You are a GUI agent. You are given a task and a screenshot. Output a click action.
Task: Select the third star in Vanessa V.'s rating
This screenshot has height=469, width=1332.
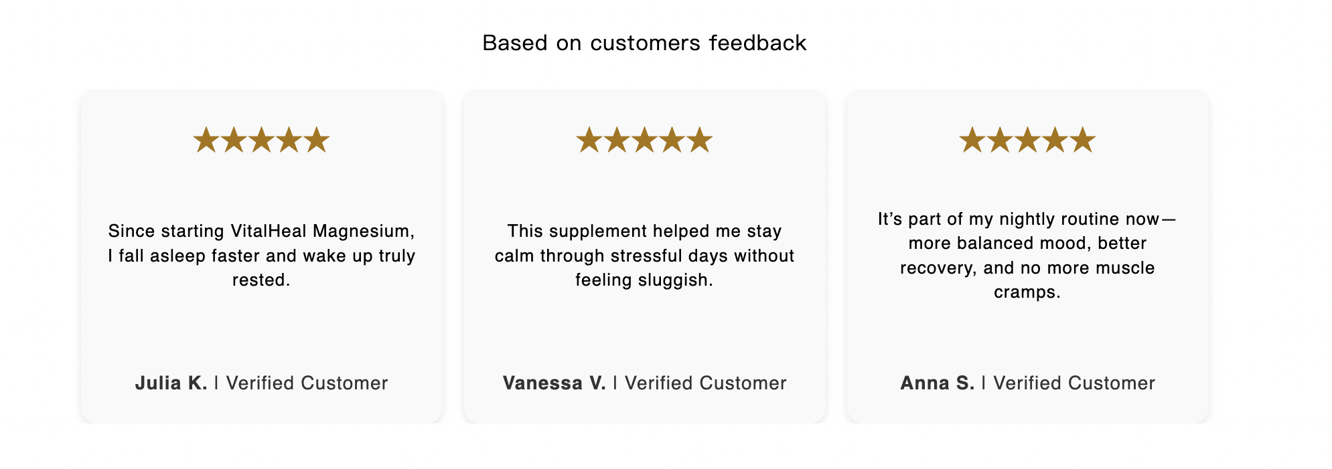(644, 140)
